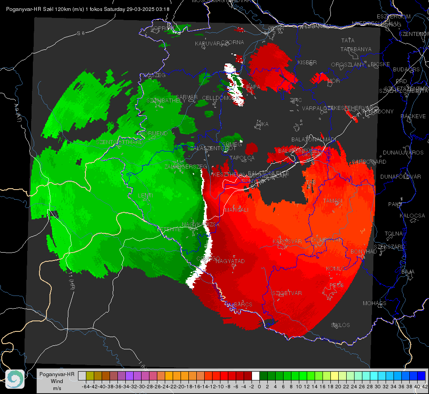Select the dark blue swatch at legend's end

coord(422,376)
